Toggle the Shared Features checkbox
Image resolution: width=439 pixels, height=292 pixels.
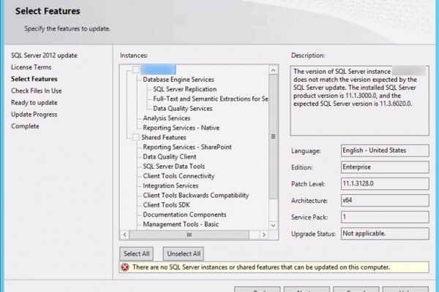(x=136, y=137)
